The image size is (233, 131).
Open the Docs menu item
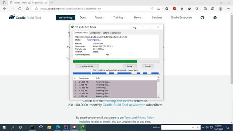(x=83, y=17)
